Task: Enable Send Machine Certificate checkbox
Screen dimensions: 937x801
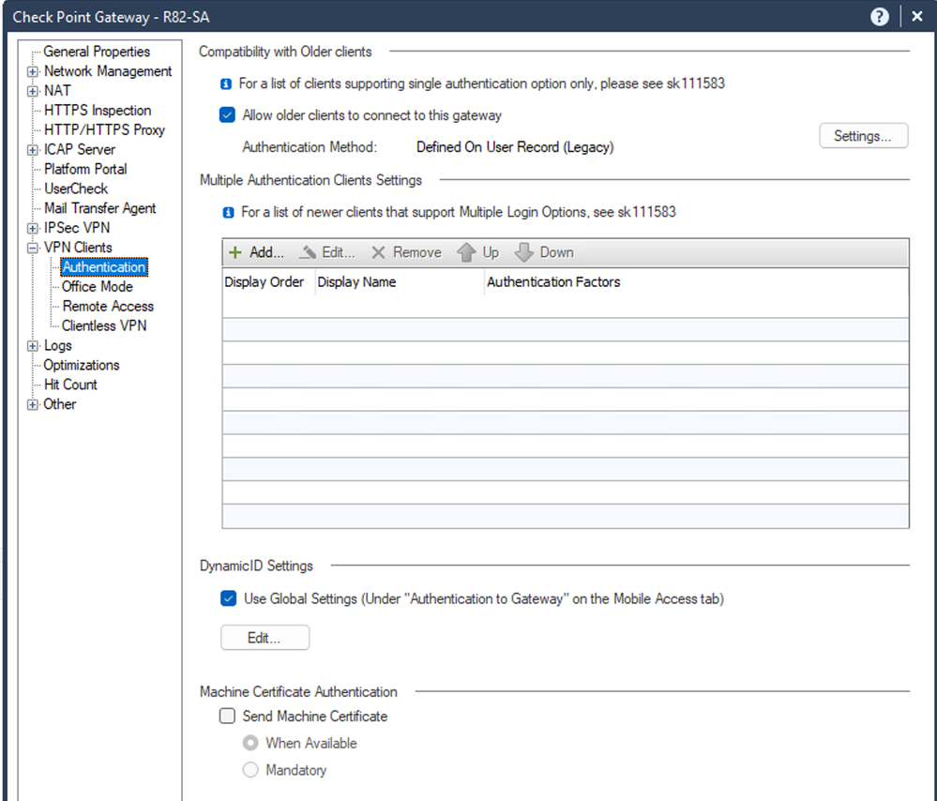Action: click(x=227, y=717)
